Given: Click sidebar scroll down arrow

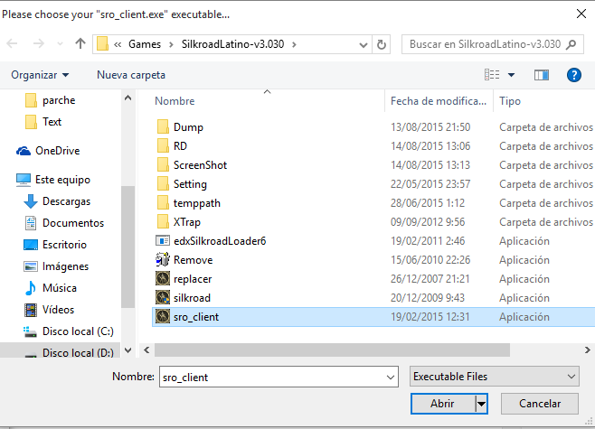Looking at the screenshot, I should [127, 350].
